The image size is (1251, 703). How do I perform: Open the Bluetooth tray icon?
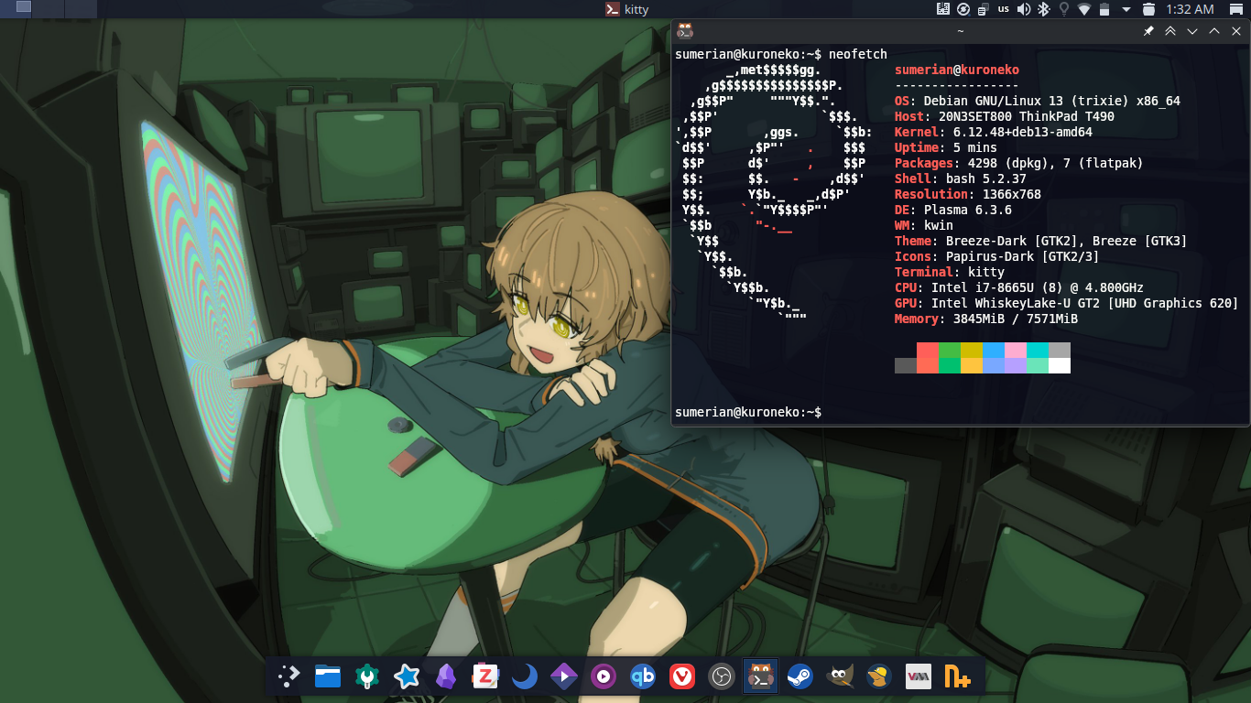point(1043,9)
